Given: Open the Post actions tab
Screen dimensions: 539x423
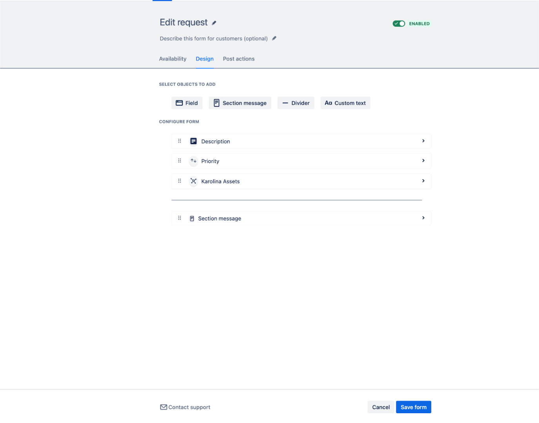Looking at the screenshot, I should coord(238,58).
